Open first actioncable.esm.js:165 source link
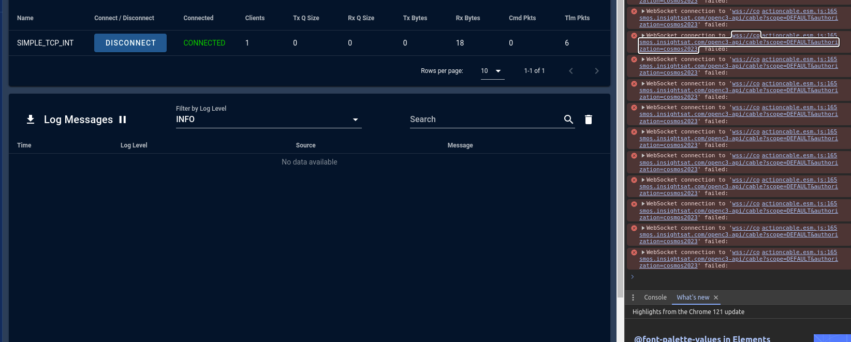 799,11
